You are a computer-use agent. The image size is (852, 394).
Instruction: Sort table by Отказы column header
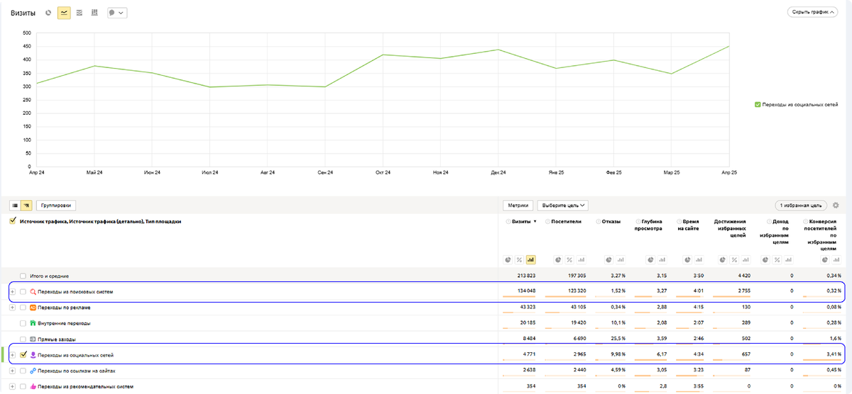click(611, 221)
